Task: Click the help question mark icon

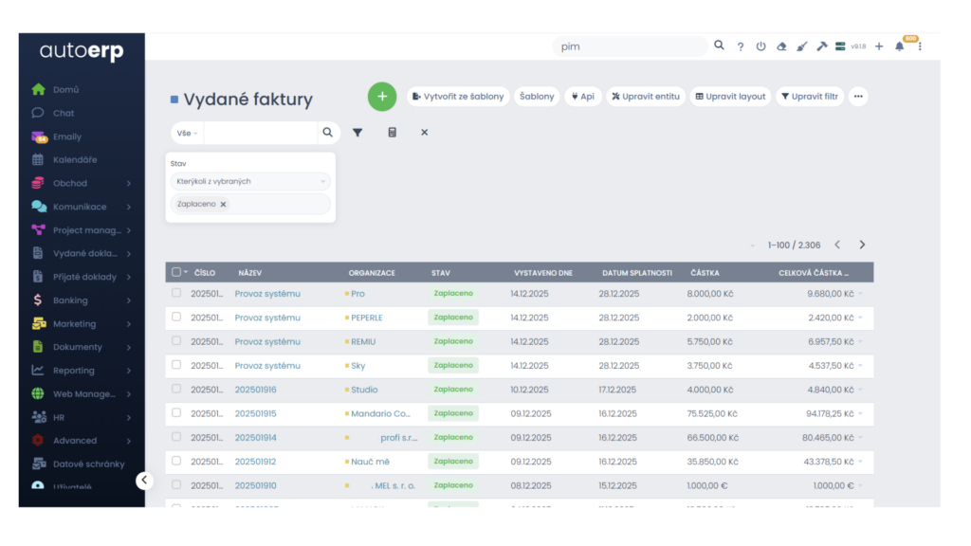Action: (x=740, y=46)
